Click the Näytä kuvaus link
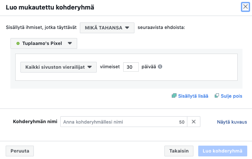Viewport: 252px width, 159px height. click(x=232, y=122)
